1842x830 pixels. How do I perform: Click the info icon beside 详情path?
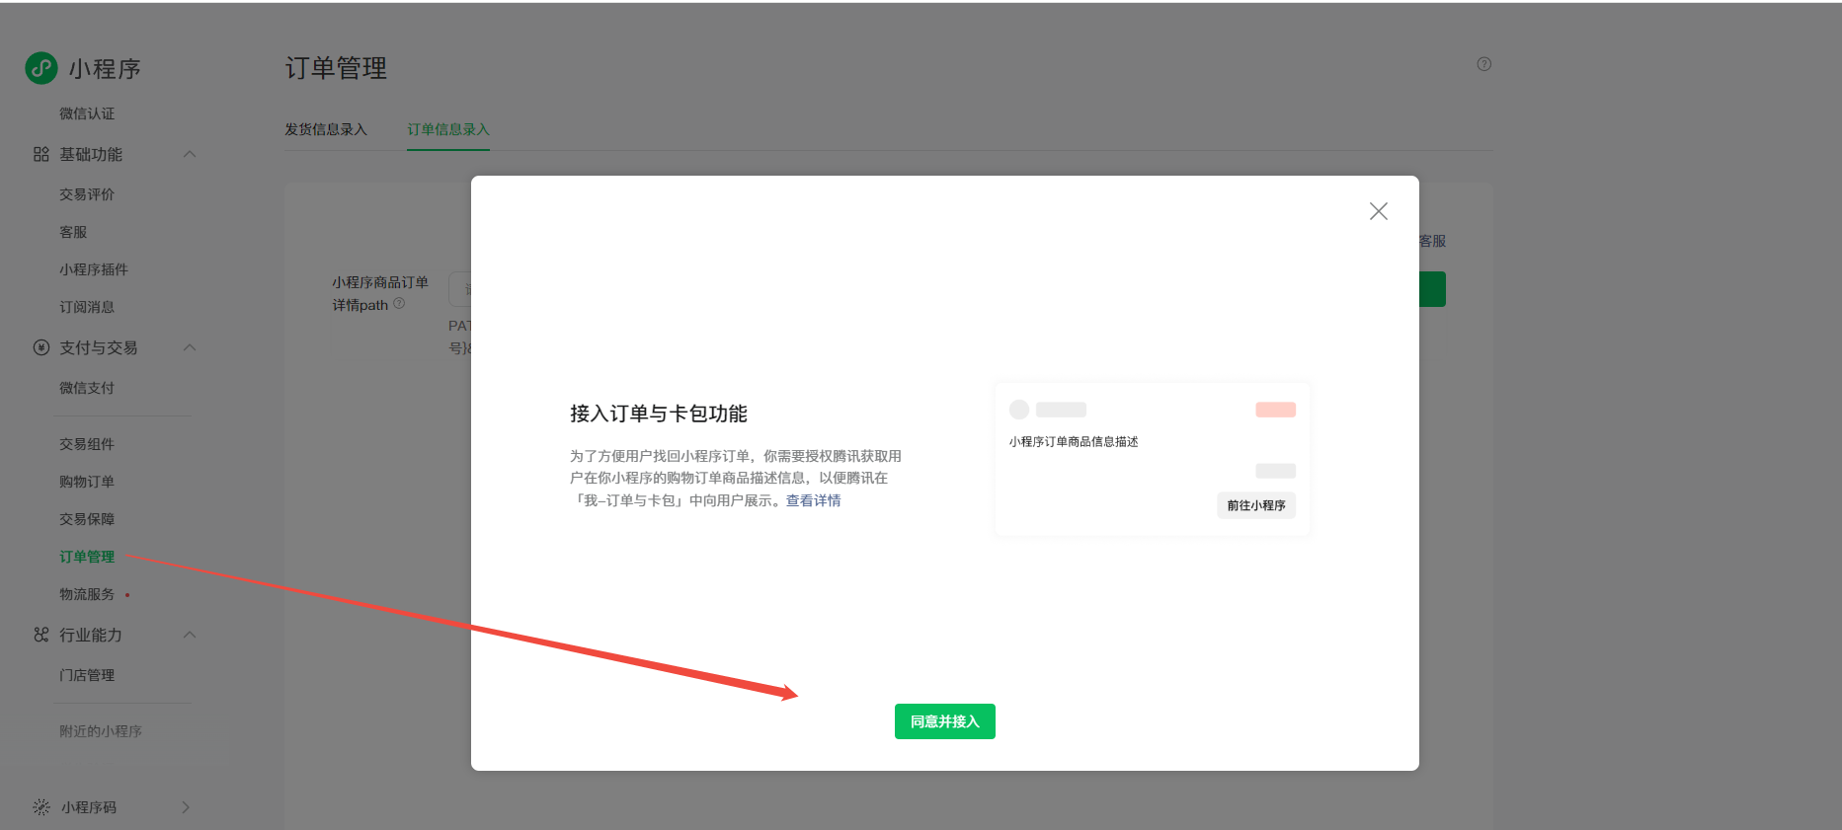pyautogui.click(x=399, y=304)
